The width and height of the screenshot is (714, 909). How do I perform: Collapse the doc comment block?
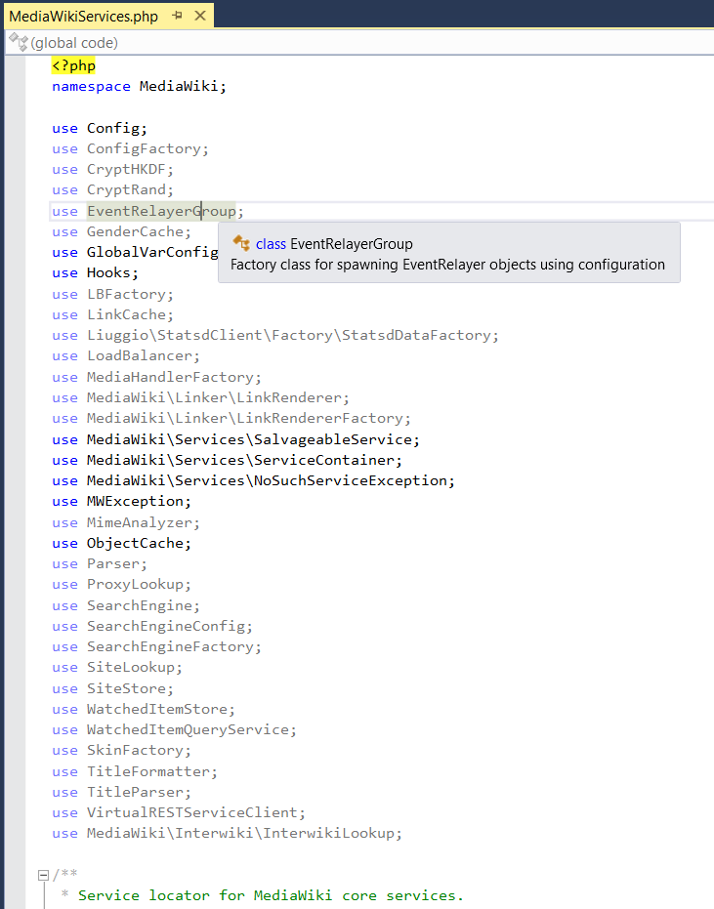[x=43, y=875]
